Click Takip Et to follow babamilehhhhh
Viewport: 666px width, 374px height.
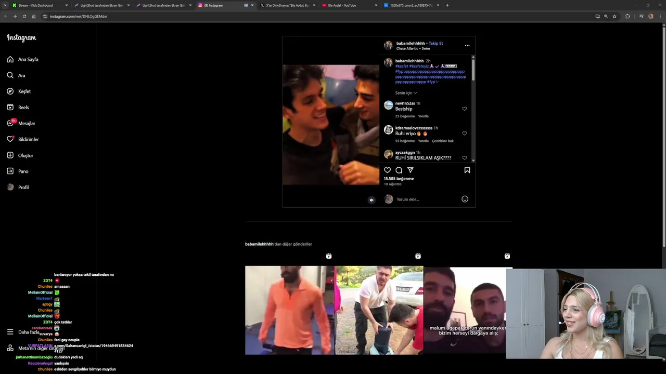(x=436, y=44)
